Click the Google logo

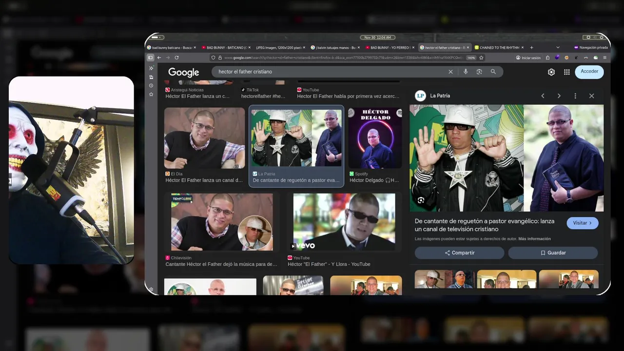(x=184, y=72)
